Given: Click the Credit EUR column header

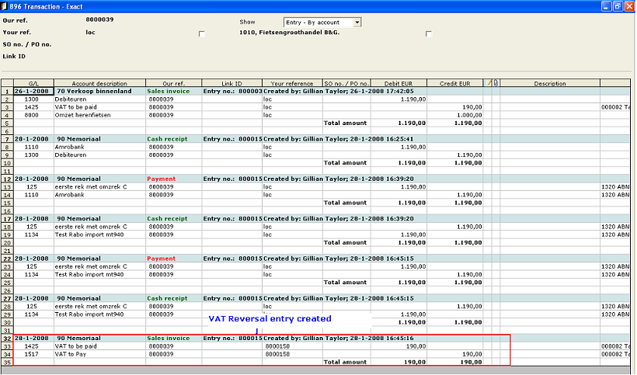Looking at the screenshot, I should 454,83.
